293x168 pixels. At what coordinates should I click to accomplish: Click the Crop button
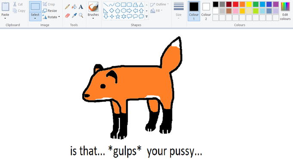[x=49, y=4]
